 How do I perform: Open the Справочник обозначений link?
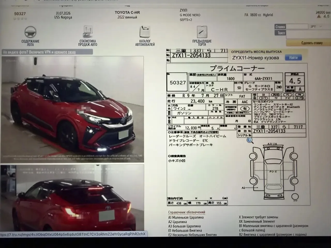186,212
